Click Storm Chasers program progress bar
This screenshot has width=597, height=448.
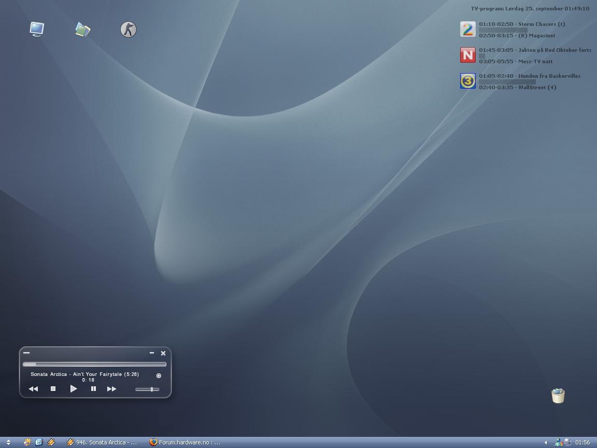[x=503, y=30]
